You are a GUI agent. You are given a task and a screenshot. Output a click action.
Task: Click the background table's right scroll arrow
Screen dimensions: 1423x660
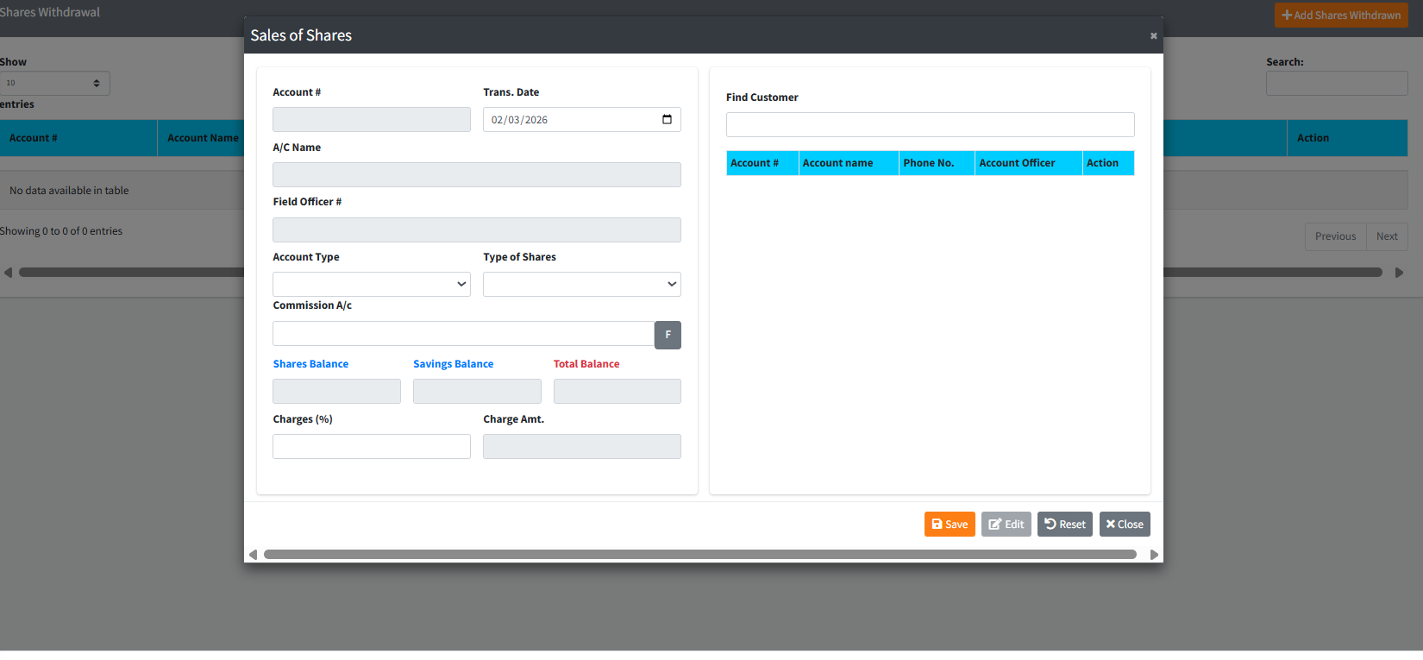point(1399,273)
